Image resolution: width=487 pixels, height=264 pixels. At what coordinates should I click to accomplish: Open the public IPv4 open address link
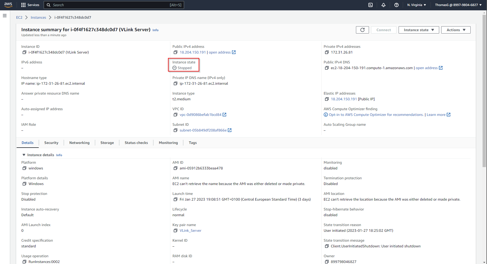point(222,52)
